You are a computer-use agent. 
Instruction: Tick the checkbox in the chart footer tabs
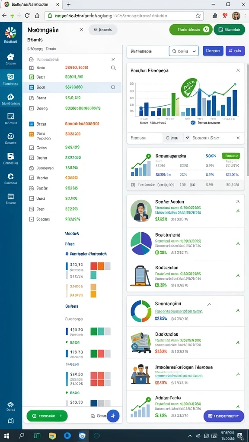187,138
